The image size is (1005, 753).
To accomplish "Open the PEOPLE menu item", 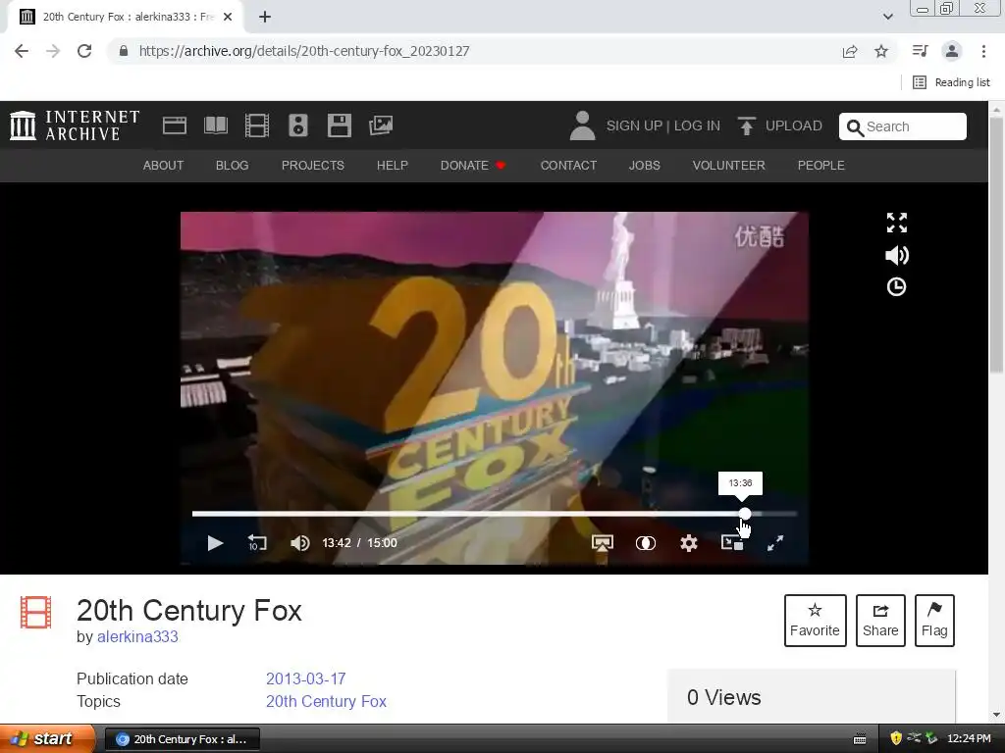I will [821, 165].
